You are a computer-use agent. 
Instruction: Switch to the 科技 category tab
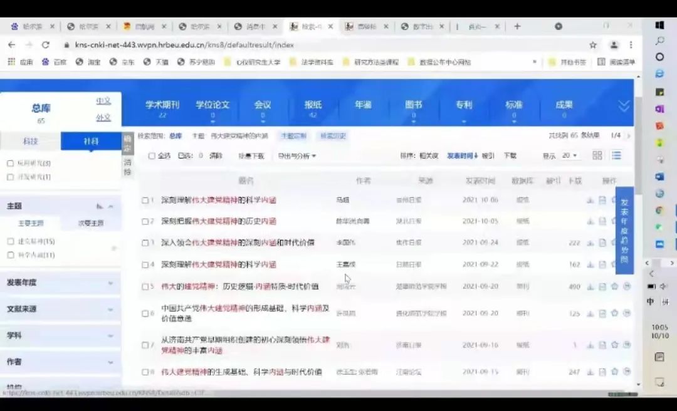click(30, 142)
